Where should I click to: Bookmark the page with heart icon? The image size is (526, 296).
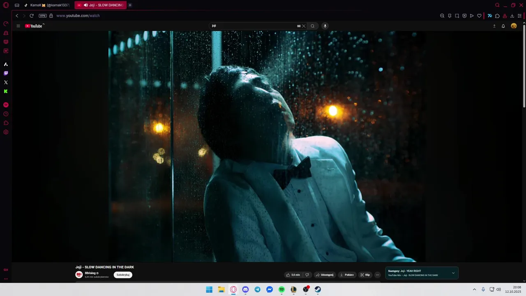(x=479, y=16)
